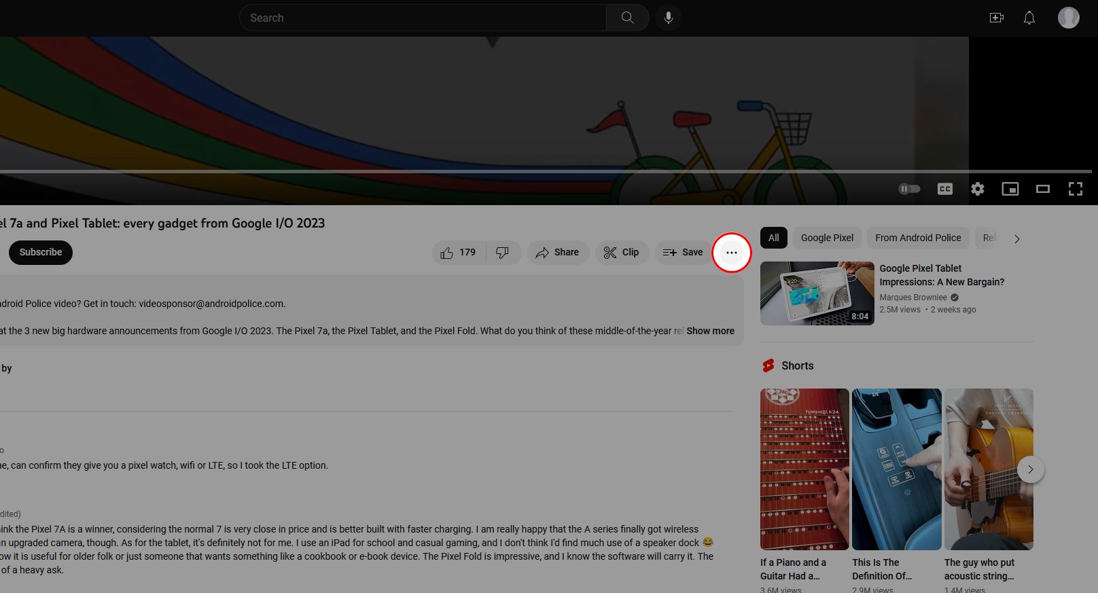The height and width of the screenshot is (593, 1098).
Task: Click the video progress bar
Action: point(546,171)
